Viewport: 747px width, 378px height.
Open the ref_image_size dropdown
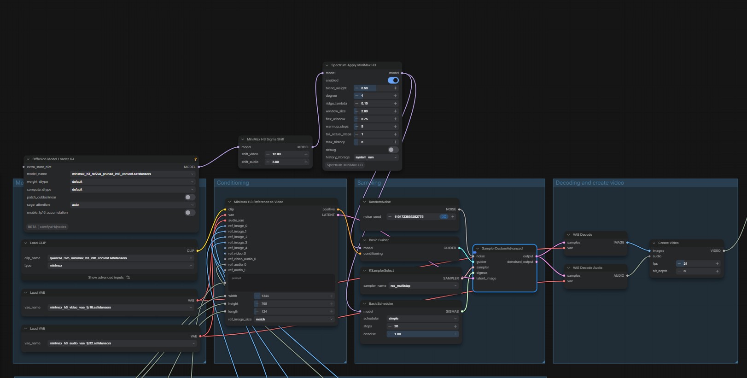294,320
